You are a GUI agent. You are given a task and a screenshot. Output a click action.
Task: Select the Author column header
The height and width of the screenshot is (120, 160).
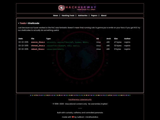pos(127,39)
